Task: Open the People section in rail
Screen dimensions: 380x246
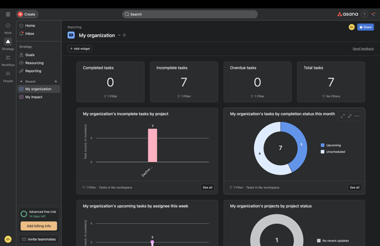Action: pos(8,77)
